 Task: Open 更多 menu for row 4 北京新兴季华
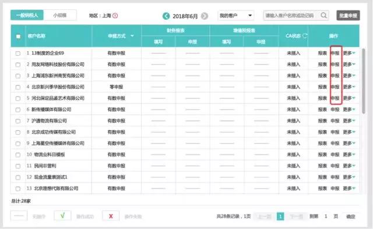click(x=349, y=87)
